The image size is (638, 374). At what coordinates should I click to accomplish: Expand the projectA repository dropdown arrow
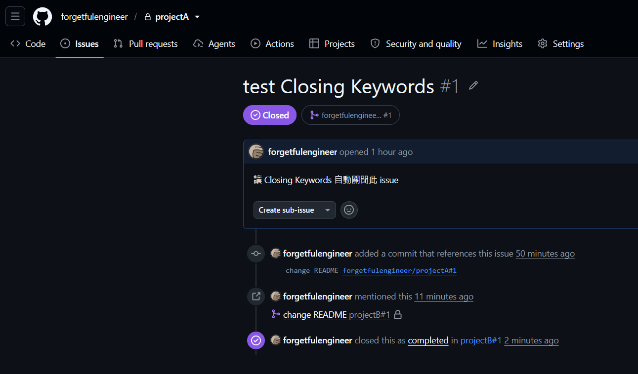[197, 17]
